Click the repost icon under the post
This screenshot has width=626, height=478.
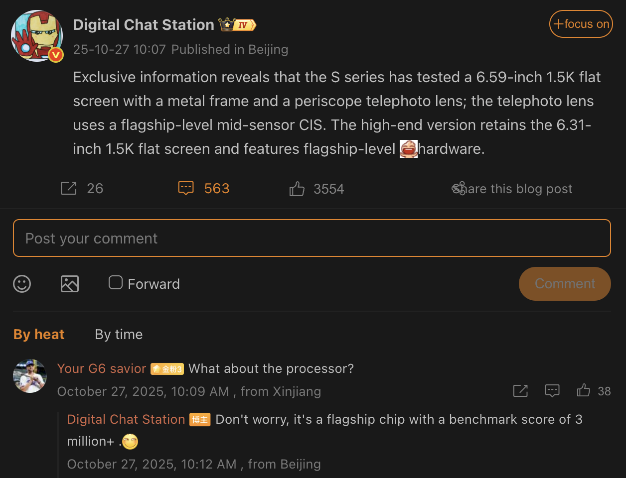click(x=69, y=188)
